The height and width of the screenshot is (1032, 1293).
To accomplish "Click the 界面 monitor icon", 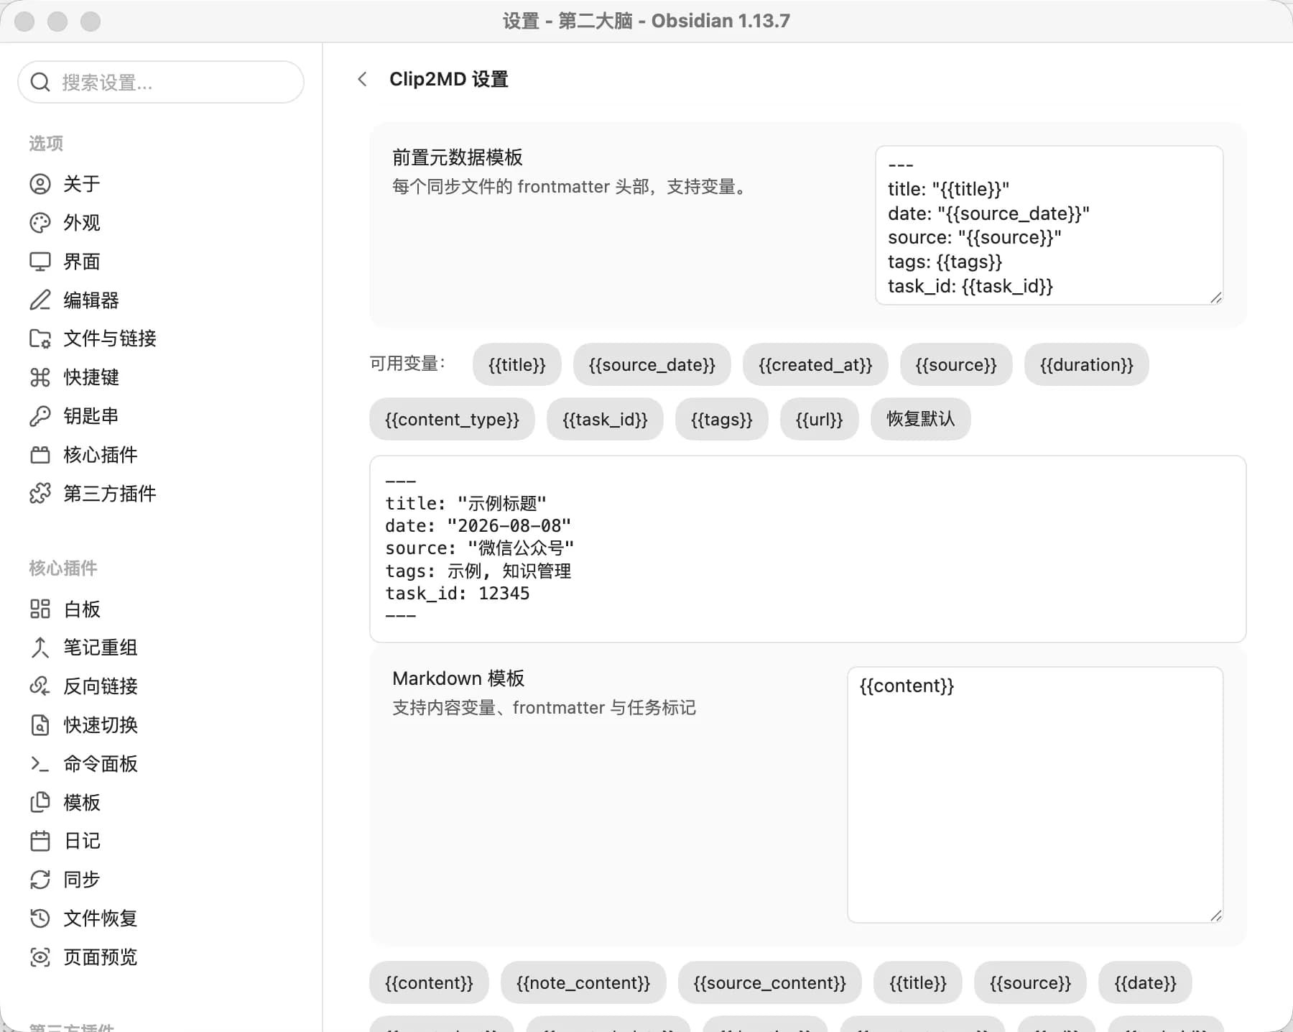I will click(40, 262).
